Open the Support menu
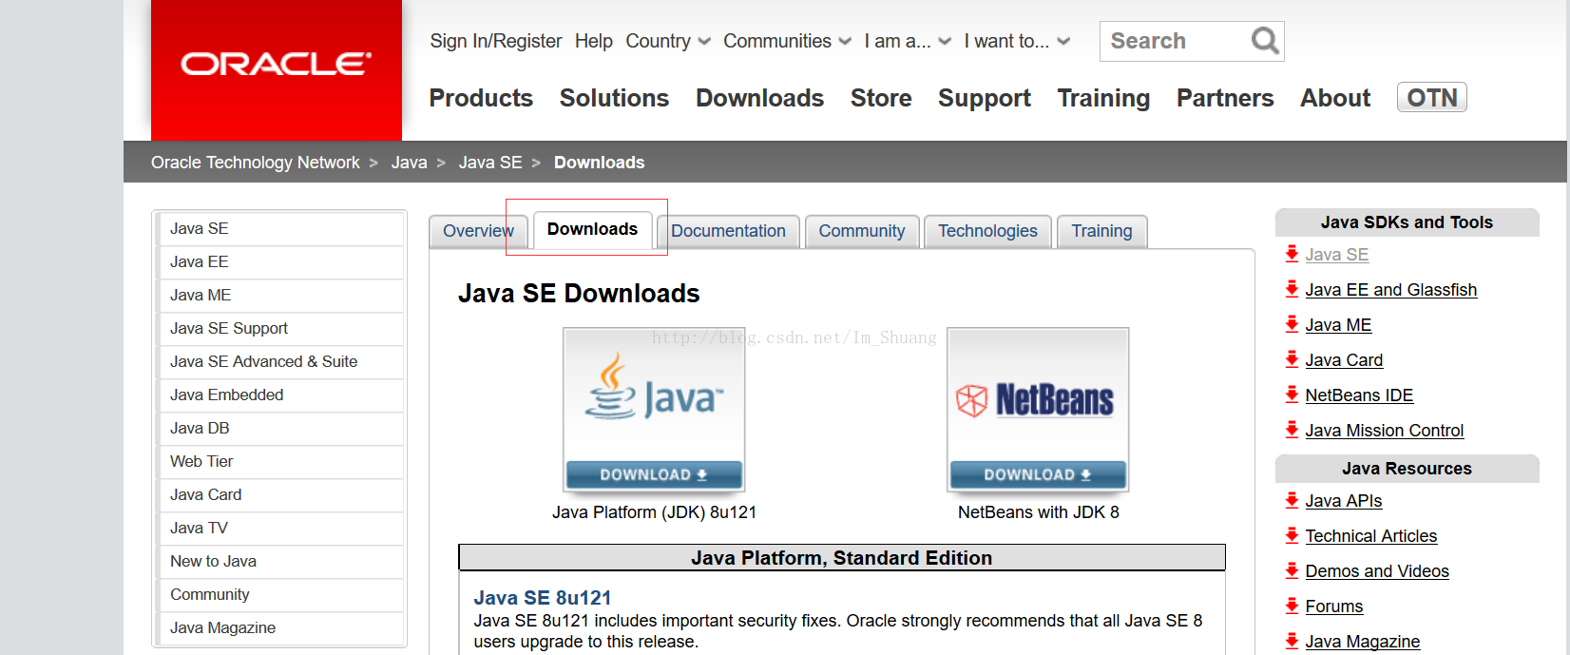The width and height of the screenshot is (1570, 655). click(985, 98)
